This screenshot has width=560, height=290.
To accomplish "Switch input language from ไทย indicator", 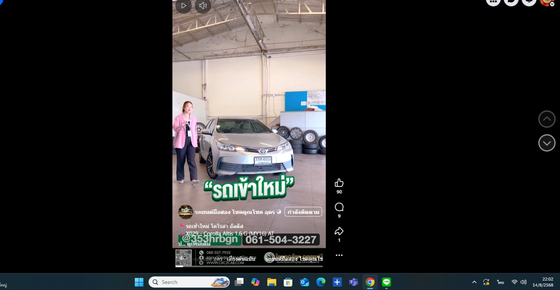I will pos(501,282).
